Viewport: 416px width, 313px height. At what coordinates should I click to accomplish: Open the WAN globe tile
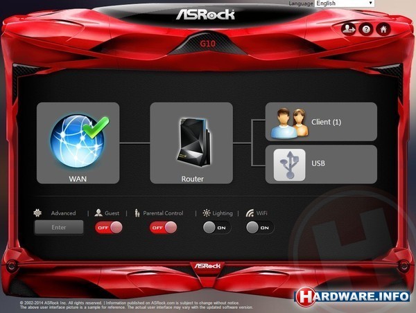pos(78,143)
